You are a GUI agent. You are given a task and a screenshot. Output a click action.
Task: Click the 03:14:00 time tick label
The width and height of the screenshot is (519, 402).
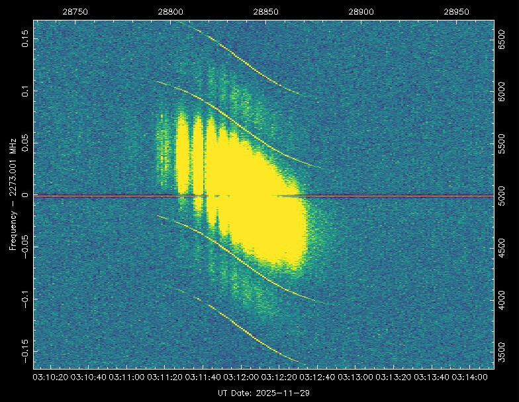point(471,377)
